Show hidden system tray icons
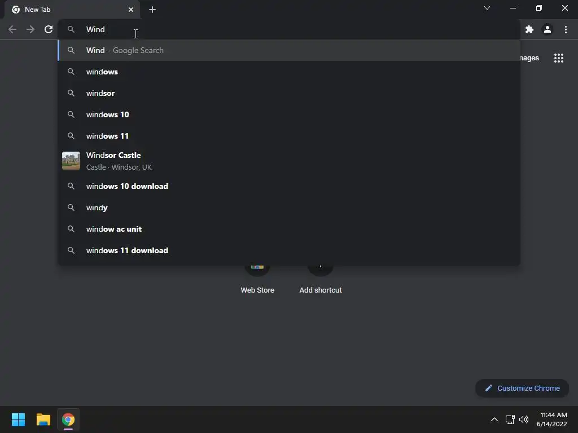Image resolution: width=578 pixels, height=433 pixels. (x=494, y=419)
